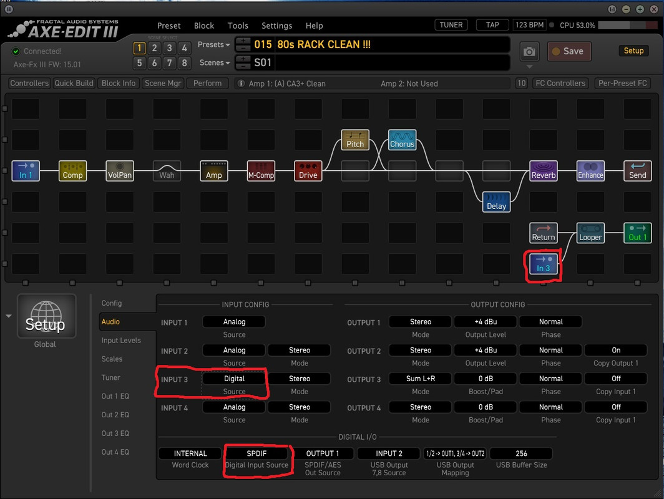The height and width of the screenshot is (499, 664).
Task: Open the Preset menu
Action: pyautogui.click(x=169, y=26)
